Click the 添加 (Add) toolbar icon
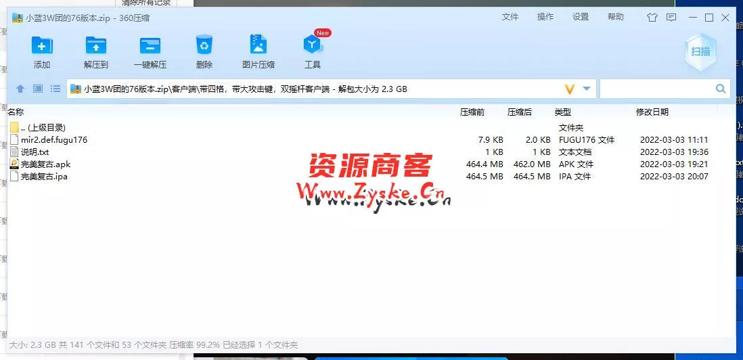This screenshot has width=743, height=360. coord(42,46)
